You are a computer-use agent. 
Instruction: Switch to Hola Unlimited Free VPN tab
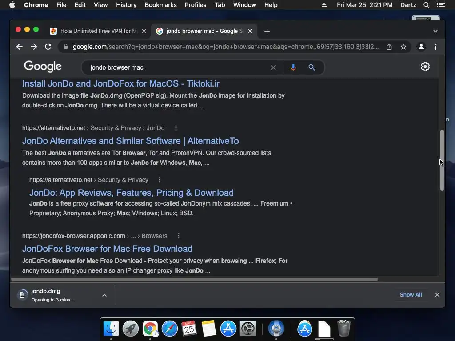[x=98, y=31]
